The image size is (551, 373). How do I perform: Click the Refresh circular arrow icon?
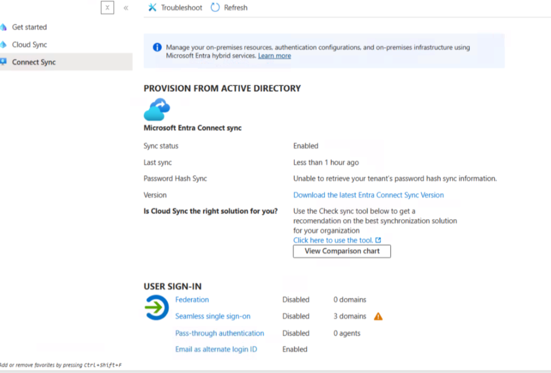click(215, 7)
